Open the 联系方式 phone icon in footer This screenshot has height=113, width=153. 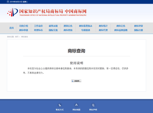[60, 105]
